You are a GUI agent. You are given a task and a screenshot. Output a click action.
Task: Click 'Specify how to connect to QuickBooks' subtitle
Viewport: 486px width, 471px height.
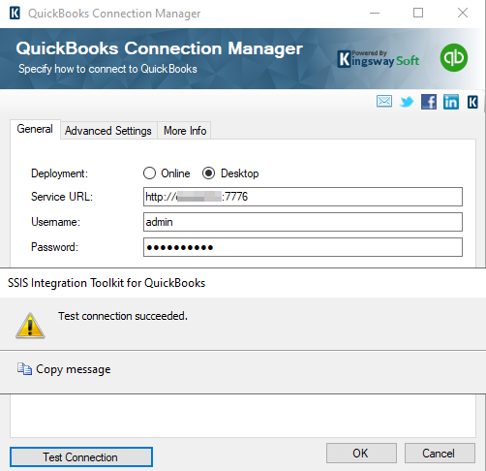(x=107, y=69)
